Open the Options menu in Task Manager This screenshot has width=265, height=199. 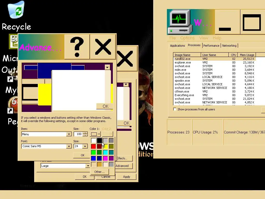187,38
